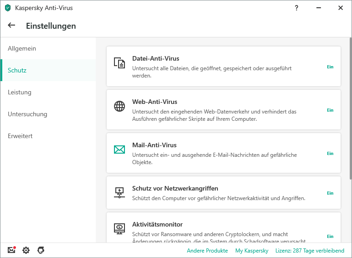Open the Untersuchung settings section

(27, 114)
